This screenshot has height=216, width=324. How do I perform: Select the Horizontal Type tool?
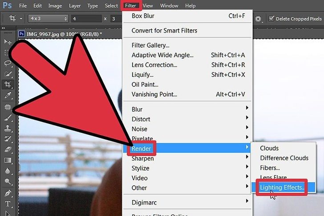point(8,204)
